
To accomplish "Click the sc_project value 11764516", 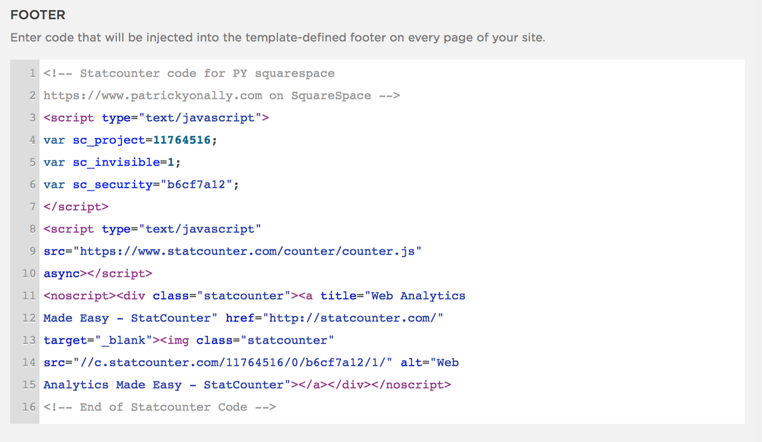I will point(182,140).
